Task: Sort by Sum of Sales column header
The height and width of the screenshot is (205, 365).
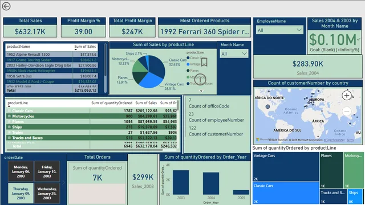Action: pyautogui.click(x=85, y=47)
